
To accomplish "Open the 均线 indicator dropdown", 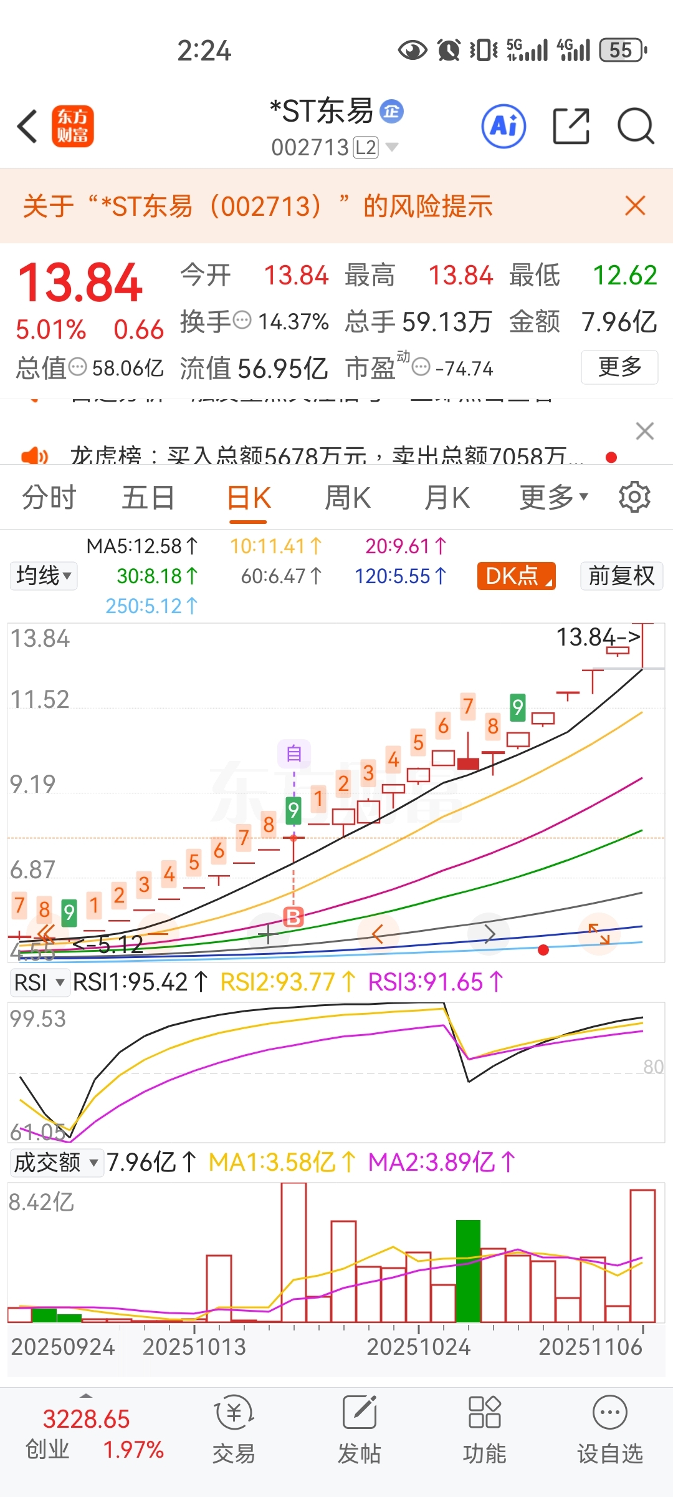I will pos(44,575).
